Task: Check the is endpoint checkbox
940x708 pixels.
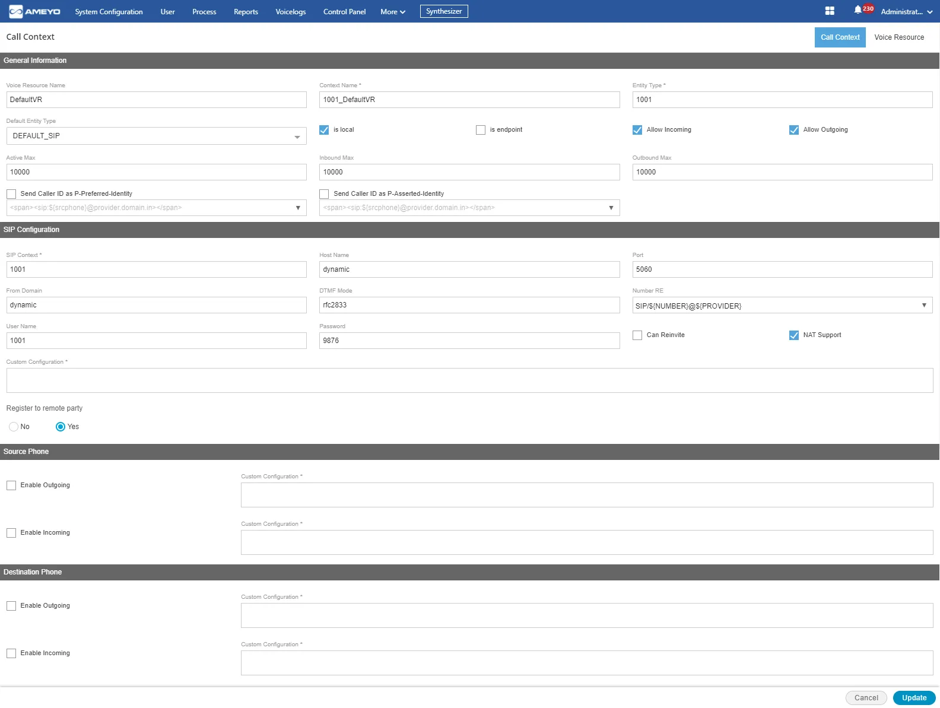Action: (481, 130)
